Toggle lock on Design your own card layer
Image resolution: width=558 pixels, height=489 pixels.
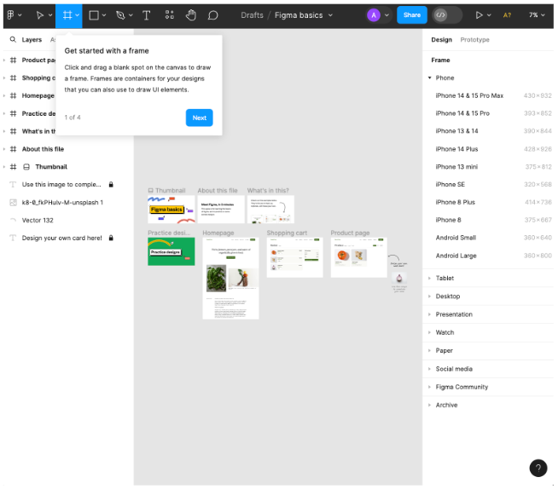click(x=111, y=238)
